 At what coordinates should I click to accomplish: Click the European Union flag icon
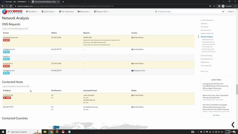tap(132, 71)
